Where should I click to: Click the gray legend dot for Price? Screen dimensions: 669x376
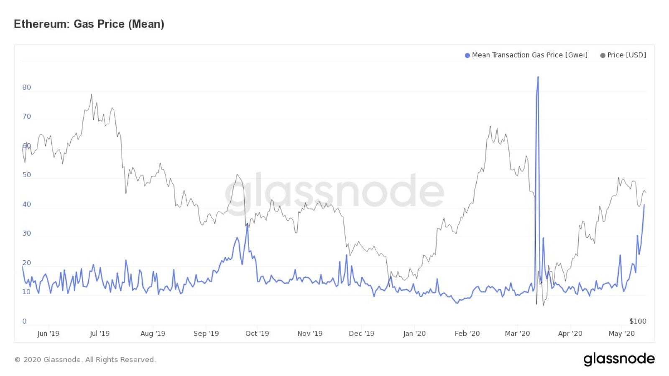coord(603,56)
